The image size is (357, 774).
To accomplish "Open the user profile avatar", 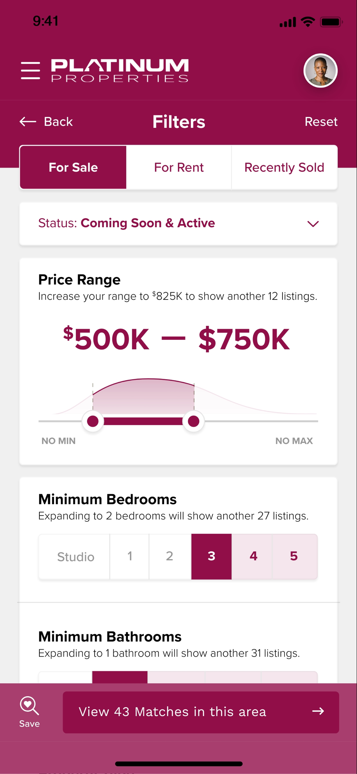I will [x=320, y=71].
